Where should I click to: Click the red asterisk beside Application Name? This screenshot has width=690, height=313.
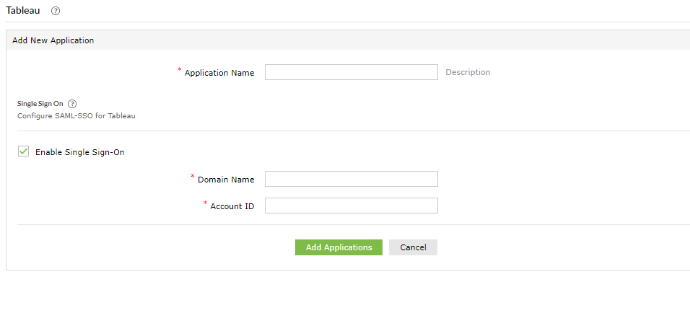click(x=180, y=70)
